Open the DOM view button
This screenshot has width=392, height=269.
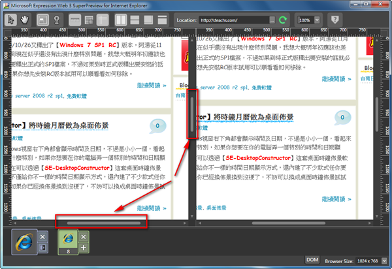(x=312, y=260)
